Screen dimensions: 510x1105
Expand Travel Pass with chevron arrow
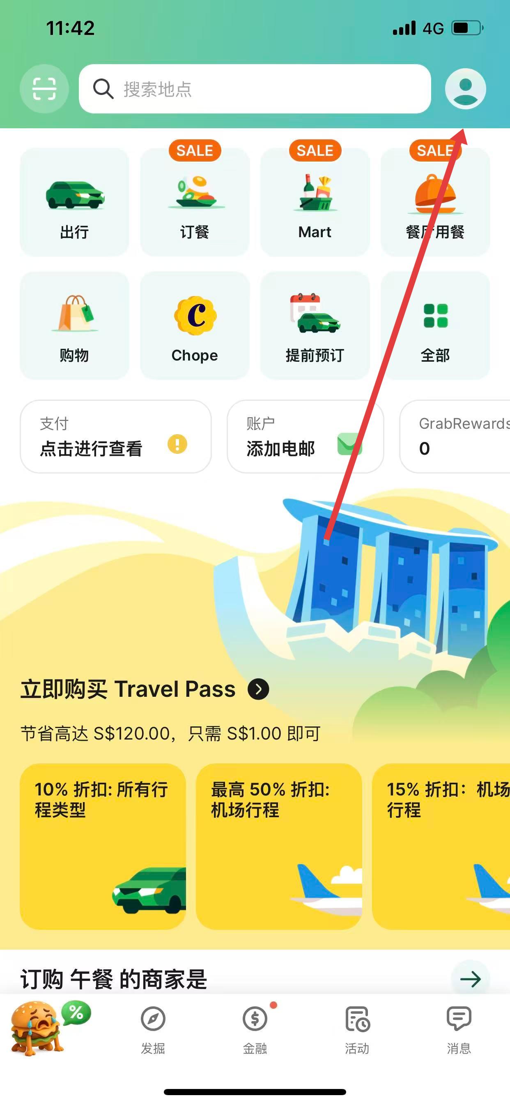(x=258, y=689)
